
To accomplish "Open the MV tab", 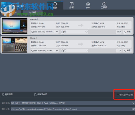I will click(88, 5).
